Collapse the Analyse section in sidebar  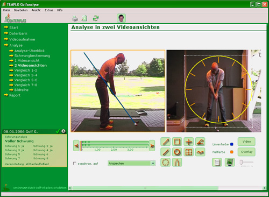[16, 45]
